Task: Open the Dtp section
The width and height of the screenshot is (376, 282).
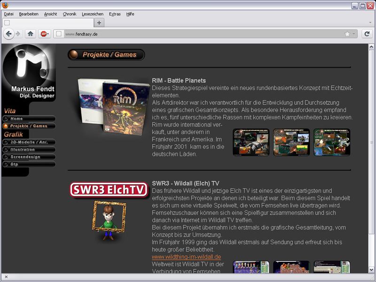Action: pyautogui.click(x=29, y=164)
